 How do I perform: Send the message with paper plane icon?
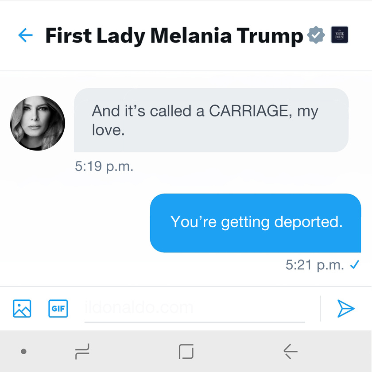click(346, 308)
